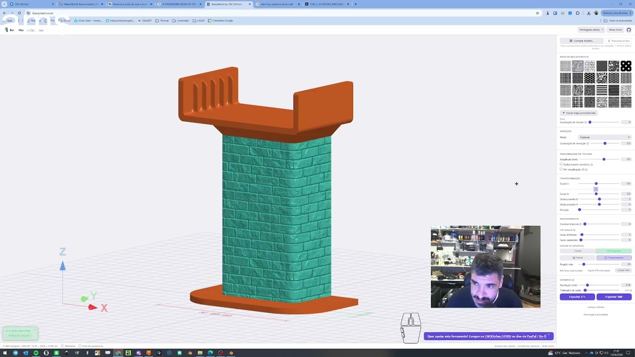635x357 pixels.
Task: Open the Modo projection dropdown
Action: point(605,137)
